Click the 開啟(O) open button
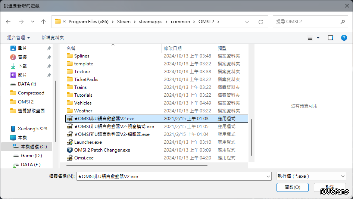 (293, 187)
